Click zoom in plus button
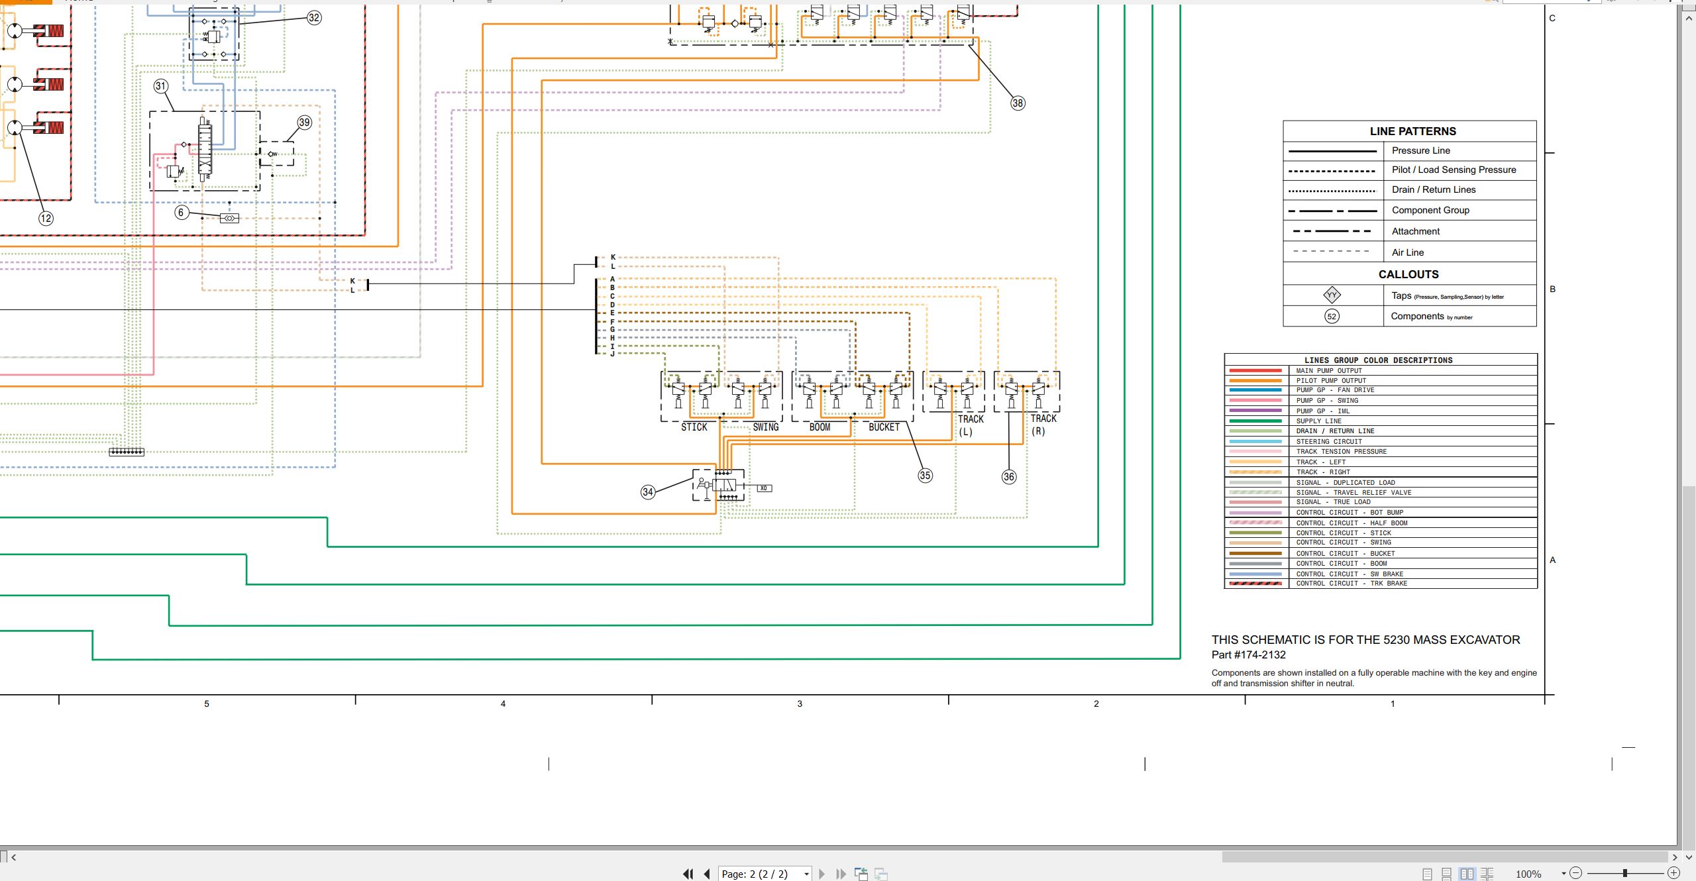This screenshot has width=1696, height=881. click(x=1673, y=873)
